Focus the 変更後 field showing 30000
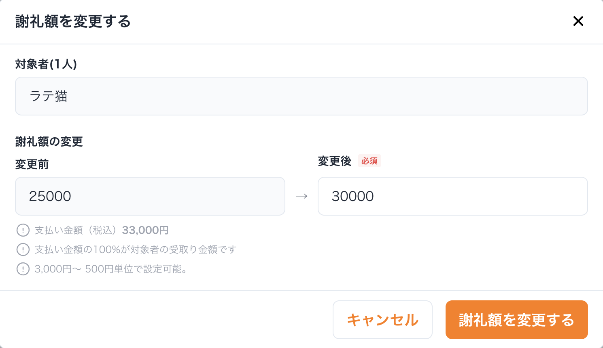 (452, 196)
